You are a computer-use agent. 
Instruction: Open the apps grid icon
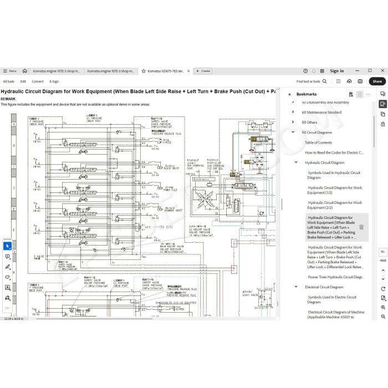point(322,71)
